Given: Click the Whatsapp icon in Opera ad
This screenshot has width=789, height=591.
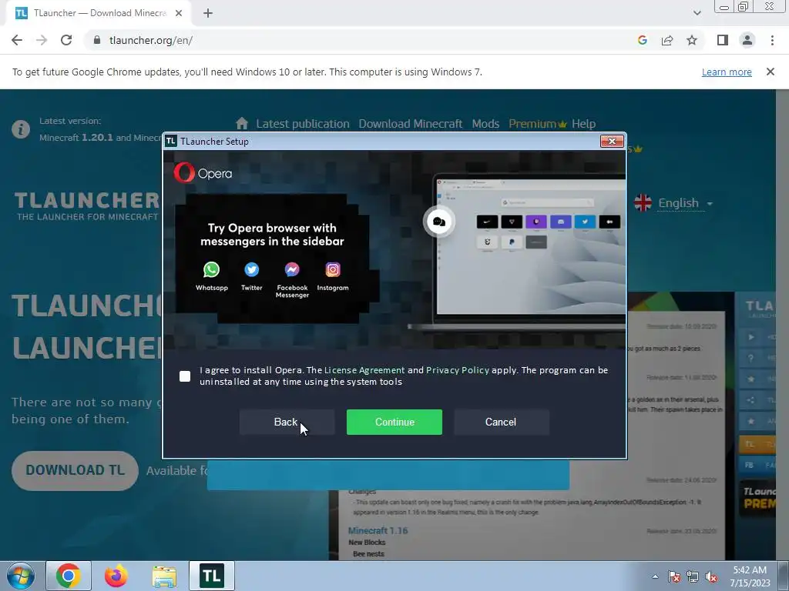Looking at the screenshot, I should [211, 270].
